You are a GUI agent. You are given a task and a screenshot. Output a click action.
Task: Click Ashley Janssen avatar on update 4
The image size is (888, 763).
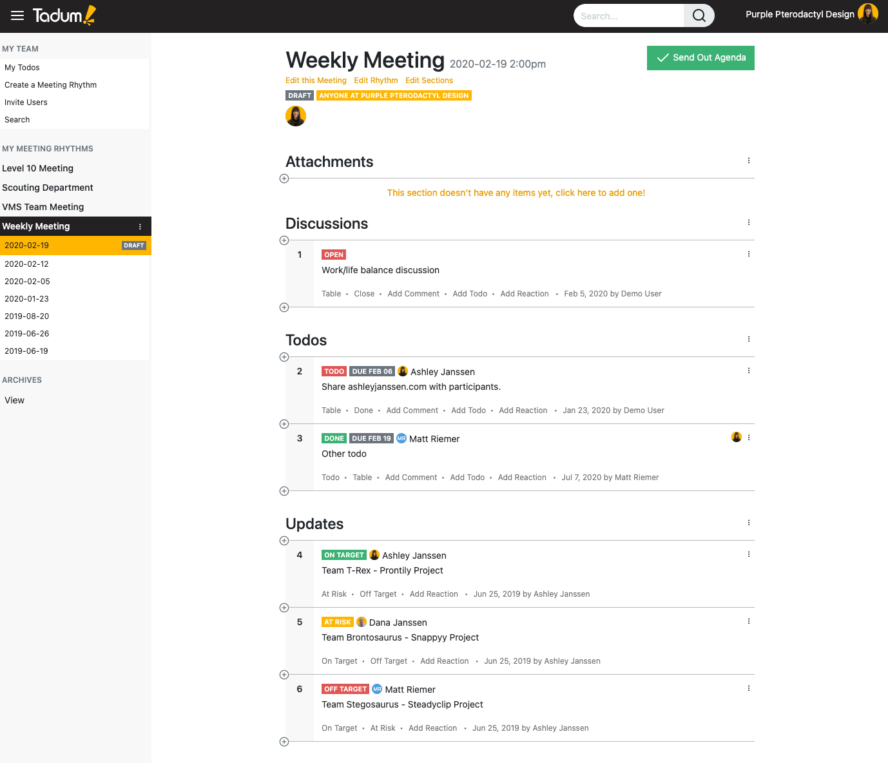[x=374, y=555]
